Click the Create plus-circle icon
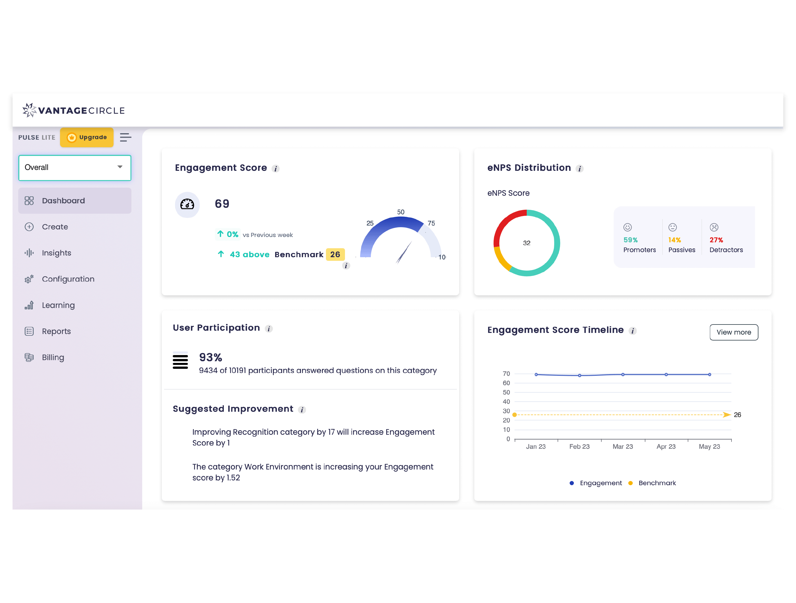 [29, 227]
